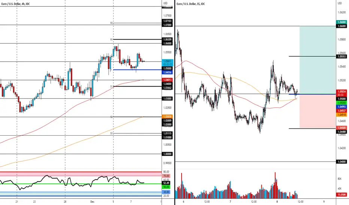This screenshot has height=205, width=349.
Task: Click the S3 pivot marker on 4h chart
Action: (112, 133)
